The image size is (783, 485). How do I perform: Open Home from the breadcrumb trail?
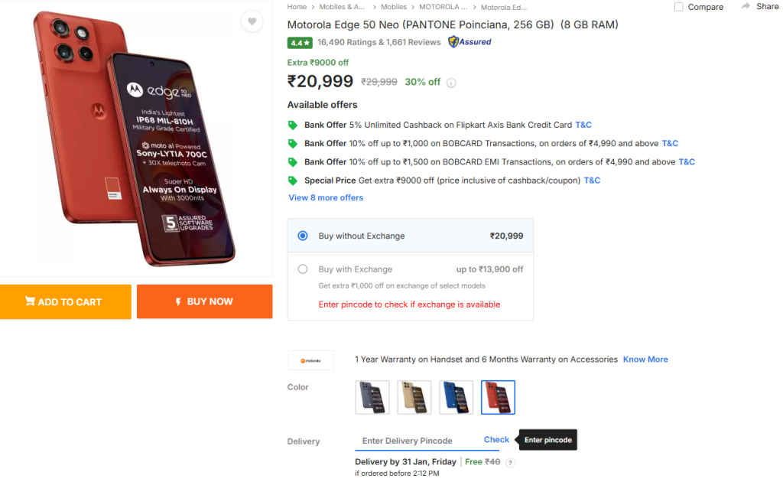click(296, 6)
